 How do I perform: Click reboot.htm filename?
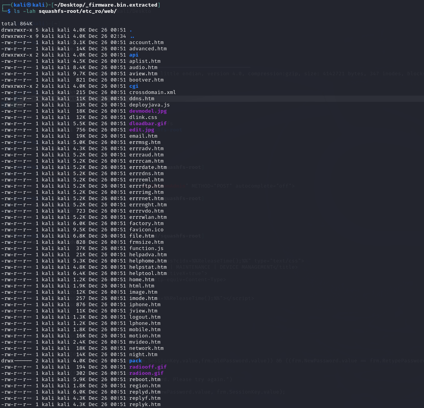145,380
